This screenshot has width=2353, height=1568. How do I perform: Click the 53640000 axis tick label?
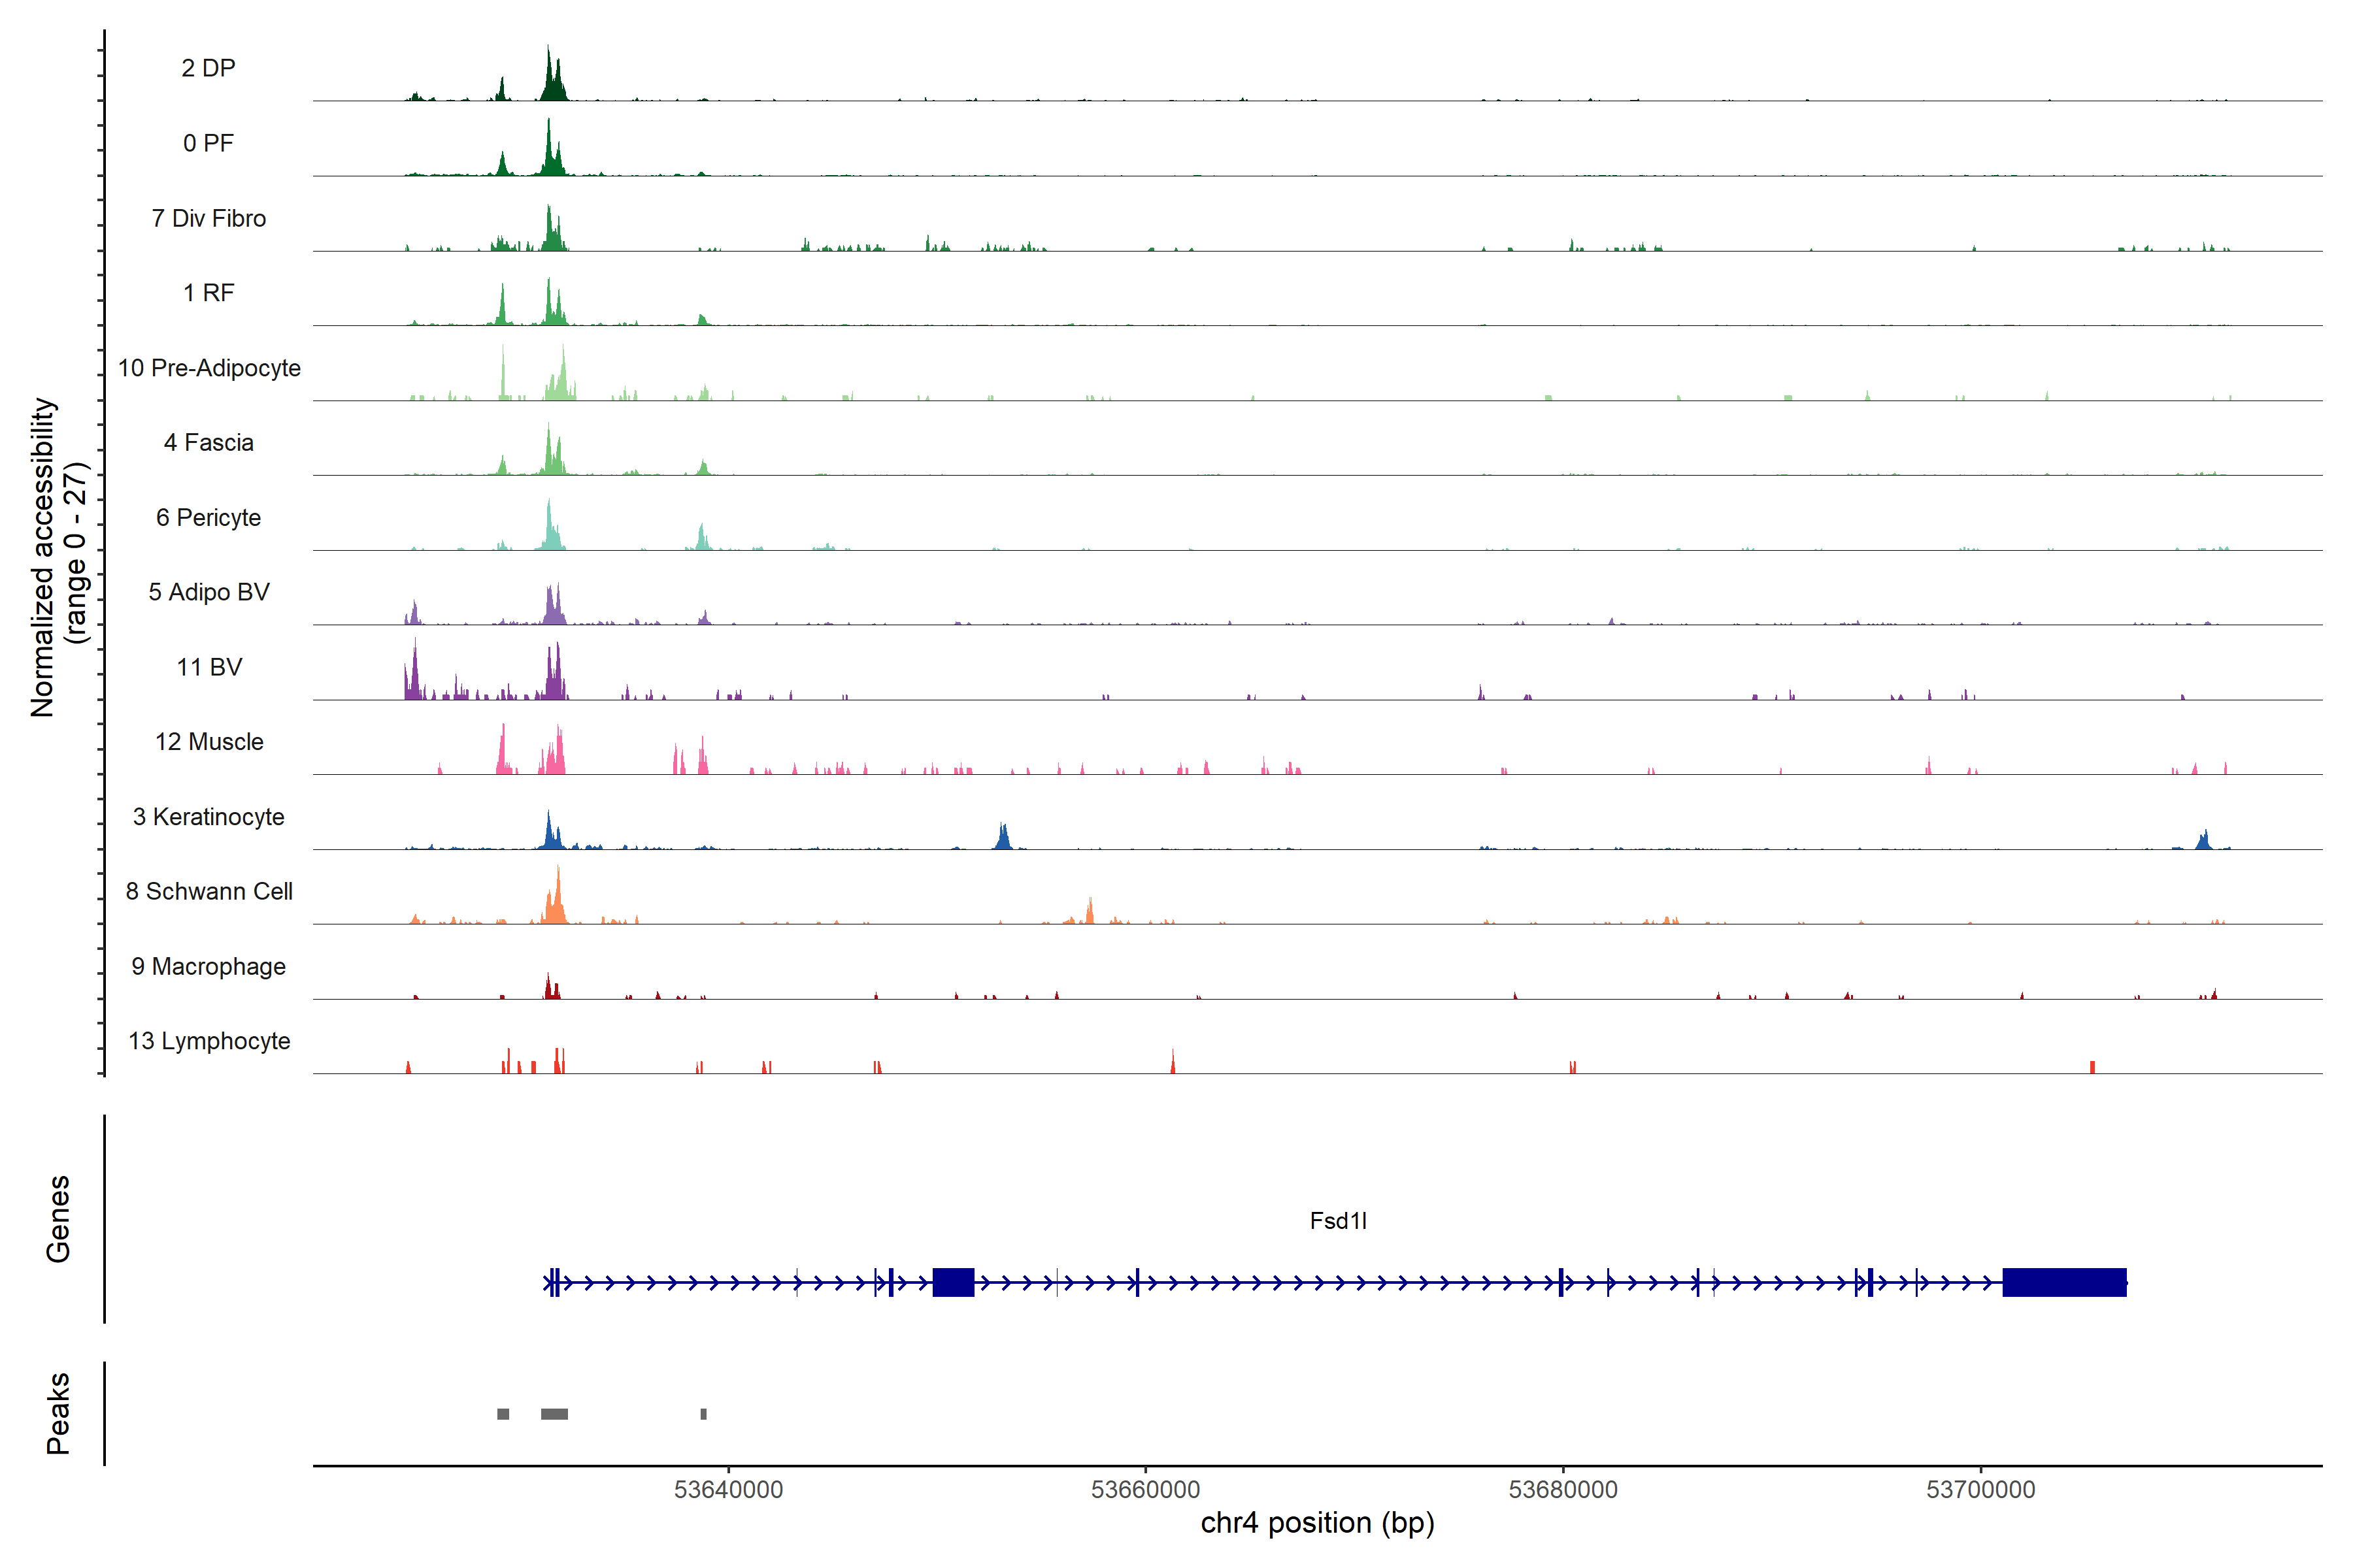[x=728, y=1490]
